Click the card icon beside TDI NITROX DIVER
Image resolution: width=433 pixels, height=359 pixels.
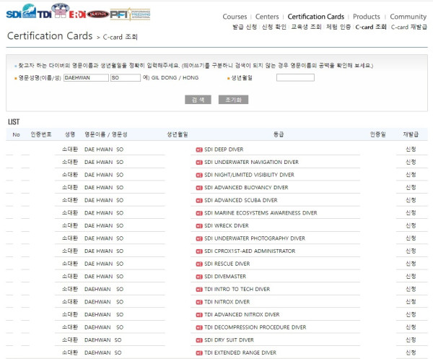(x=199, y=302)
